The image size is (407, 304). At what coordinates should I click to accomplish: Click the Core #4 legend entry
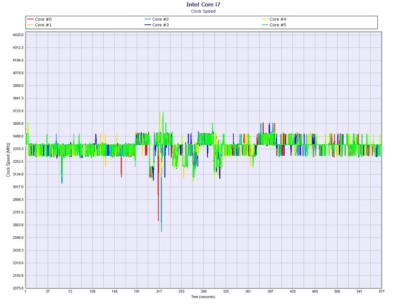point(274,19)
